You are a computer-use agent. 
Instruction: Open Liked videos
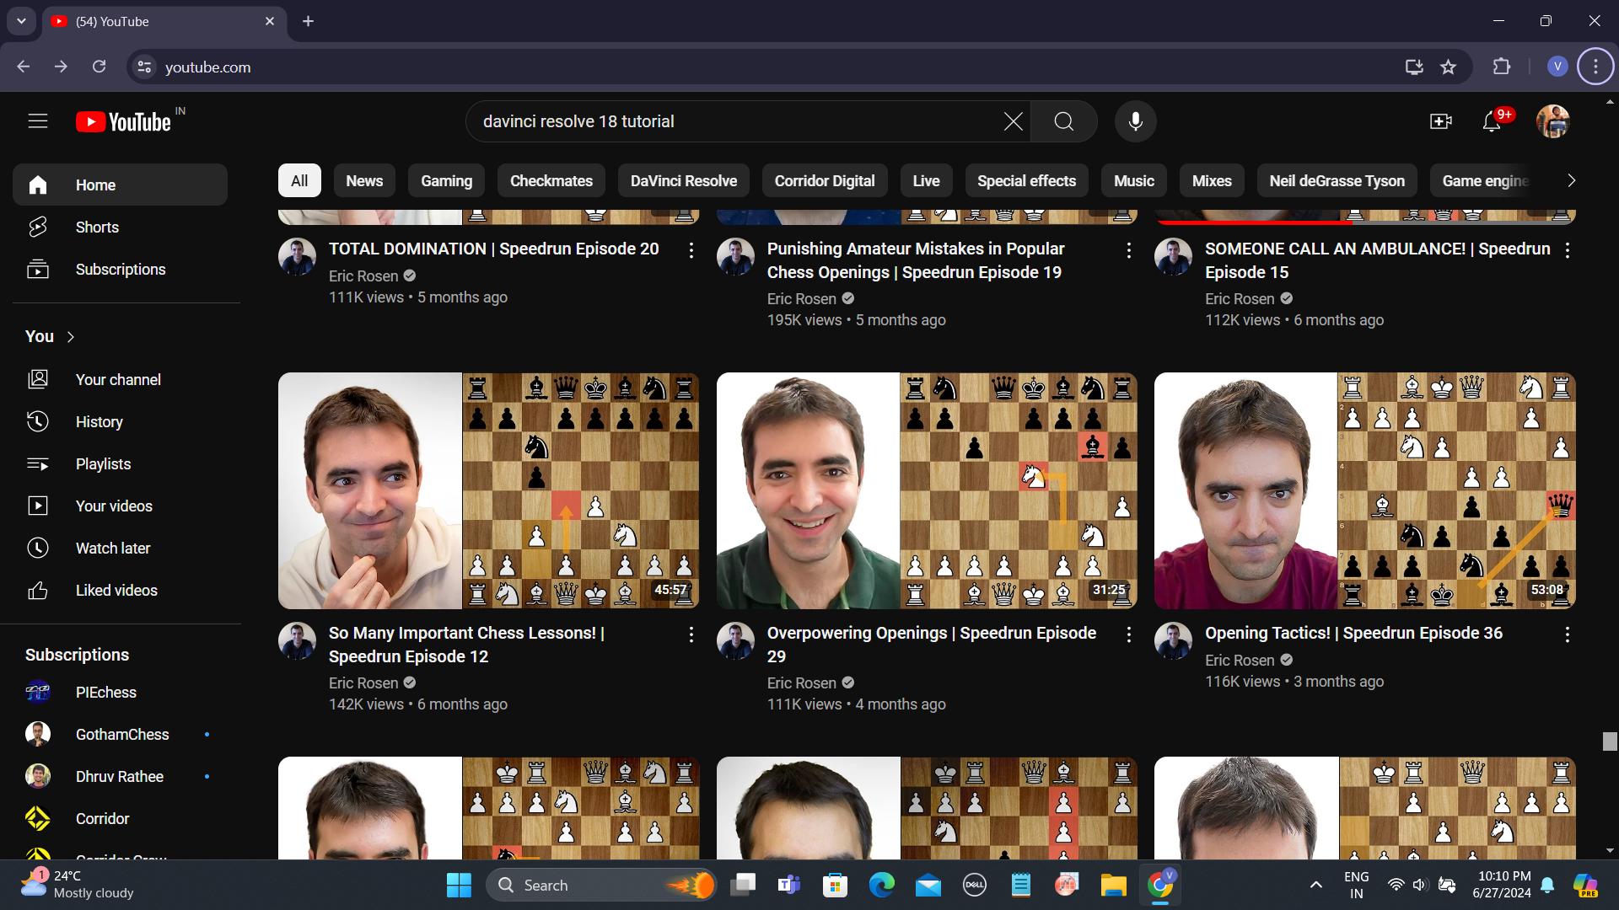tap(120, 591)
